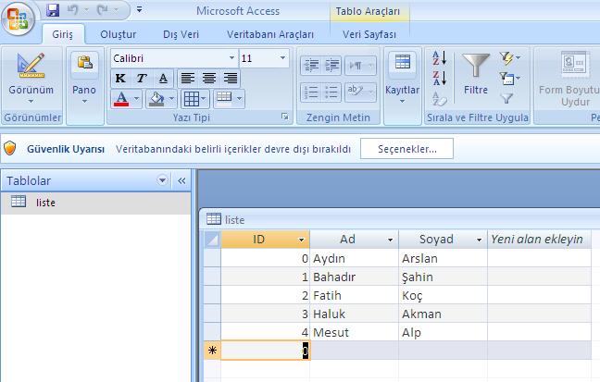Open Customize Quick Access Toolbar arrow
The image size is (600, 382).
[139, 9]
